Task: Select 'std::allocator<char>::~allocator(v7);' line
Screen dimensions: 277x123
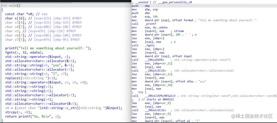Action: (41, 95)
